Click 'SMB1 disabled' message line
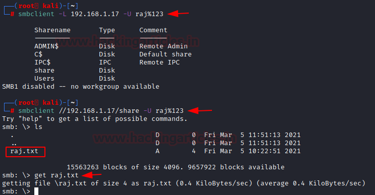 (x=81, y=86)
